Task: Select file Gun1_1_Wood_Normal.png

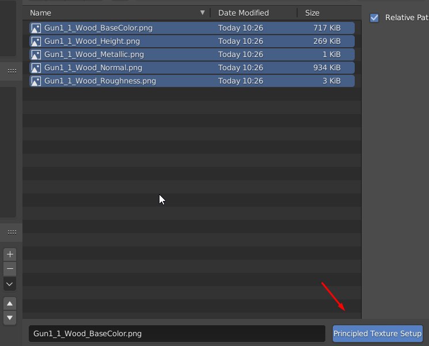Action: (192, 68)
